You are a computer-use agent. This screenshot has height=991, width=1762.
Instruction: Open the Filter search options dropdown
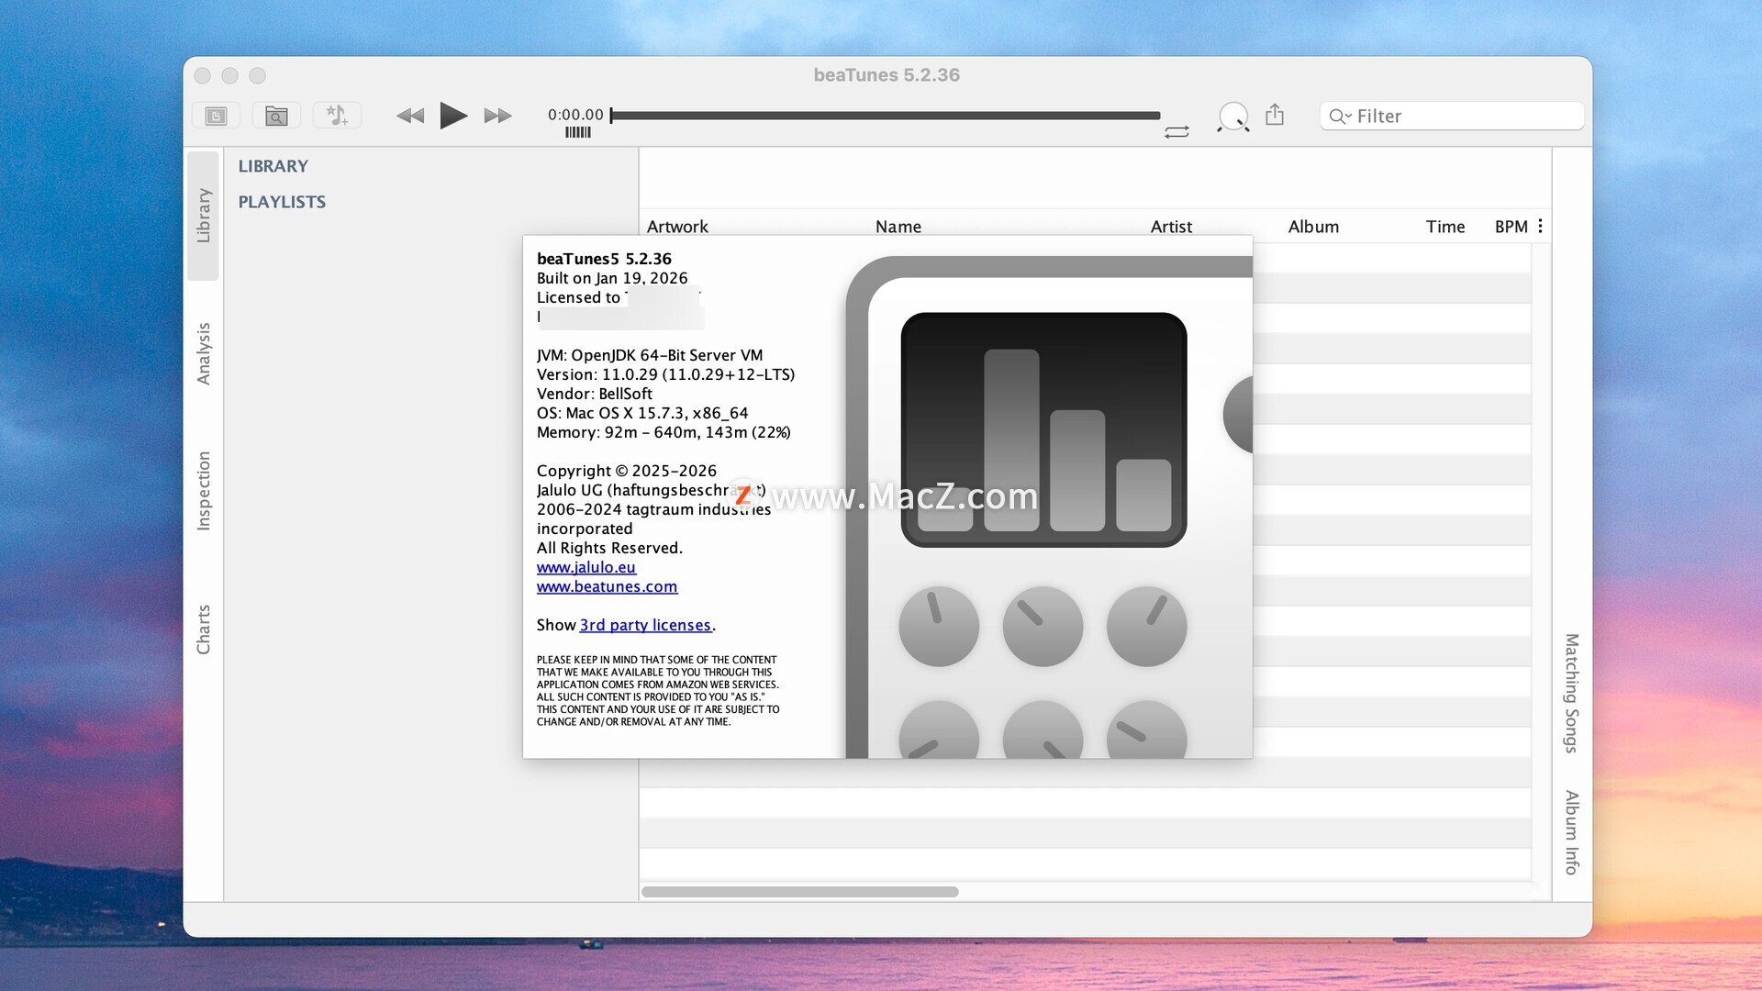(x=1340, y=117)
